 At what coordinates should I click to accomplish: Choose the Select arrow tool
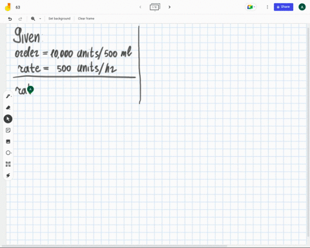point(8,119)
